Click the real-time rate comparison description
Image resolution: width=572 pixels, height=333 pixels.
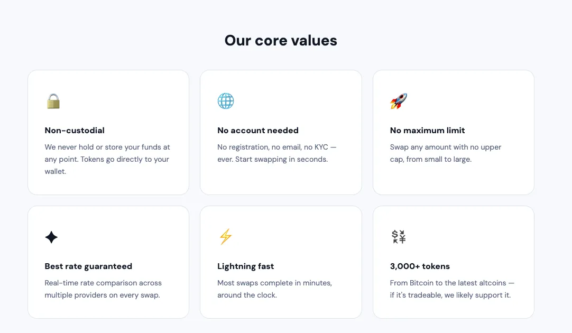(x=103, y=289)
